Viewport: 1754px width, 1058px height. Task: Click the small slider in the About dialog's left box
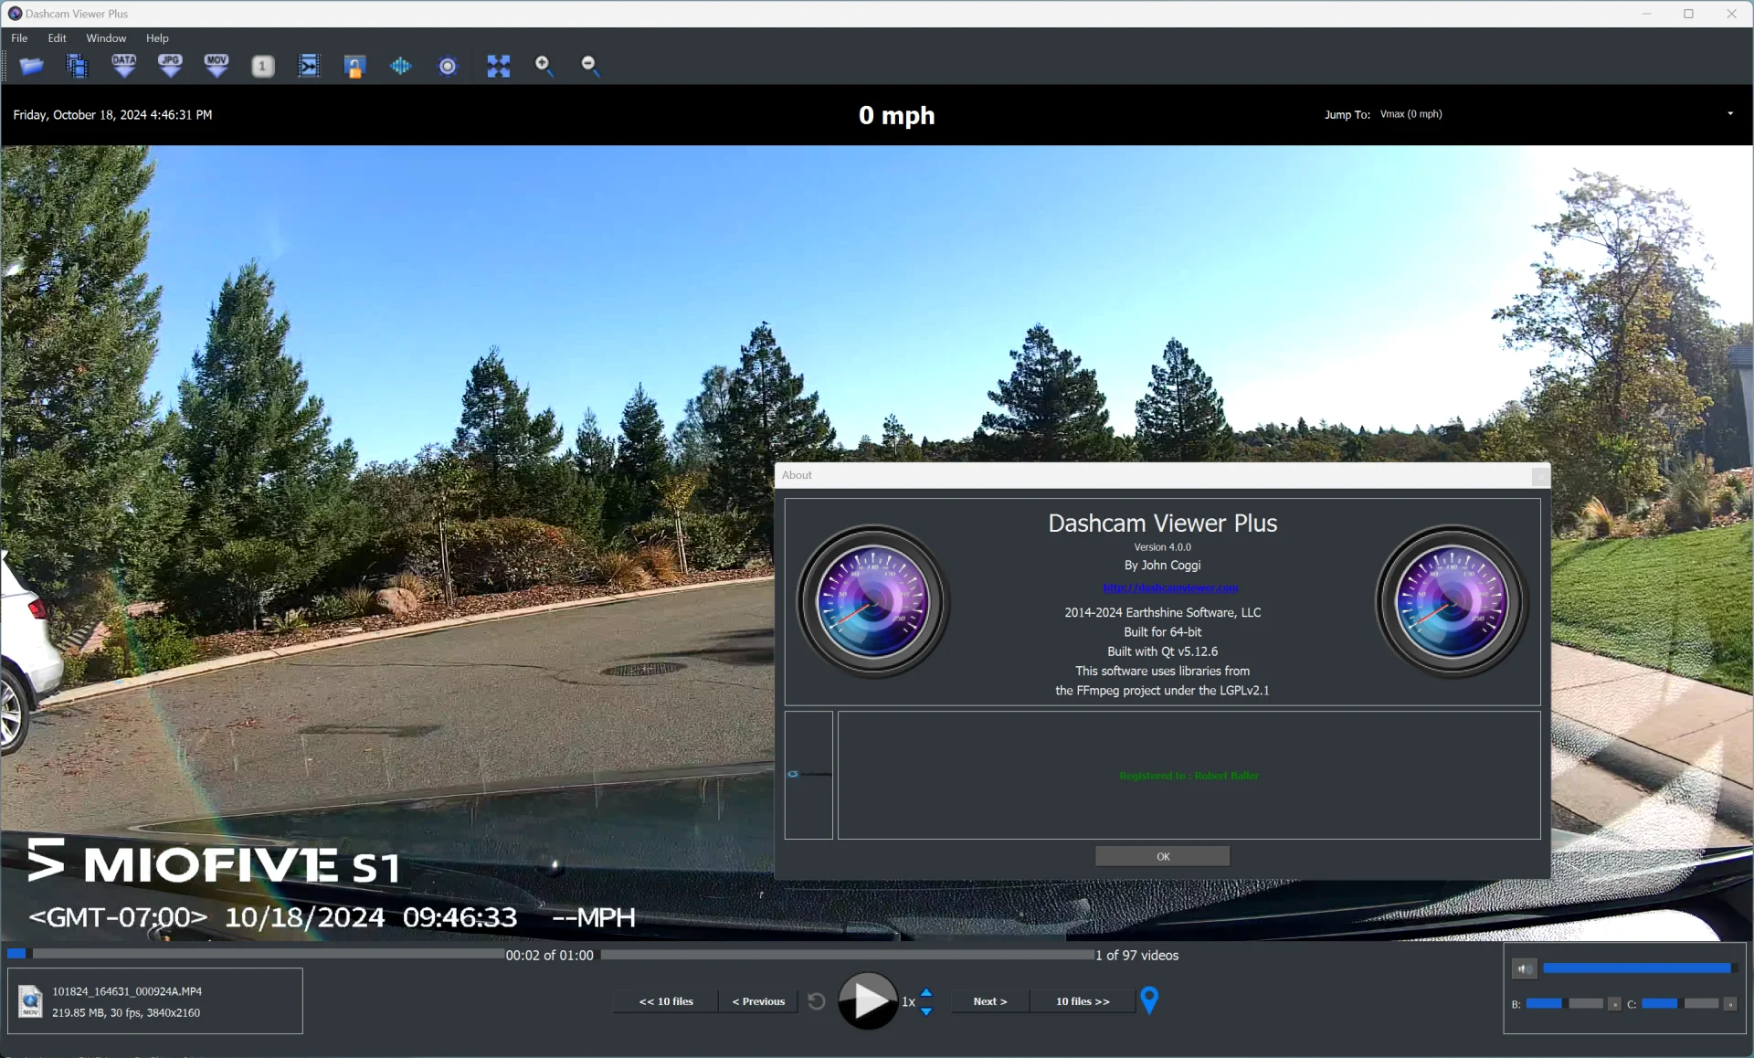click(x=808, y=774)
